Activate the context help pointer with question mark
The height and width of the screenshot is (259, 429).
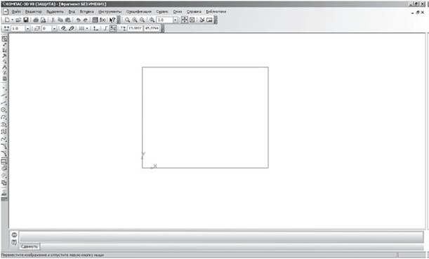[112, 20]
